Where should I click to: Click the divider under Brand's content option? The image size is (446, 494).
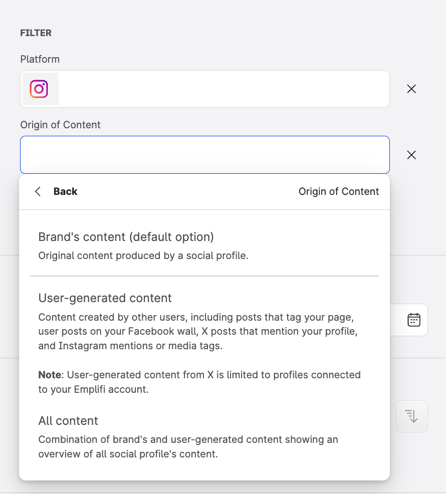(x=204, y=275)
